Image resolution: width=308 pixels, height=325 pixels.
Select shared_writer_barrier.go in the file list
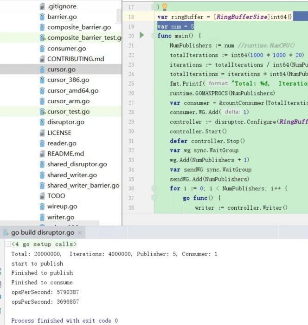click(x=83, y=185)
